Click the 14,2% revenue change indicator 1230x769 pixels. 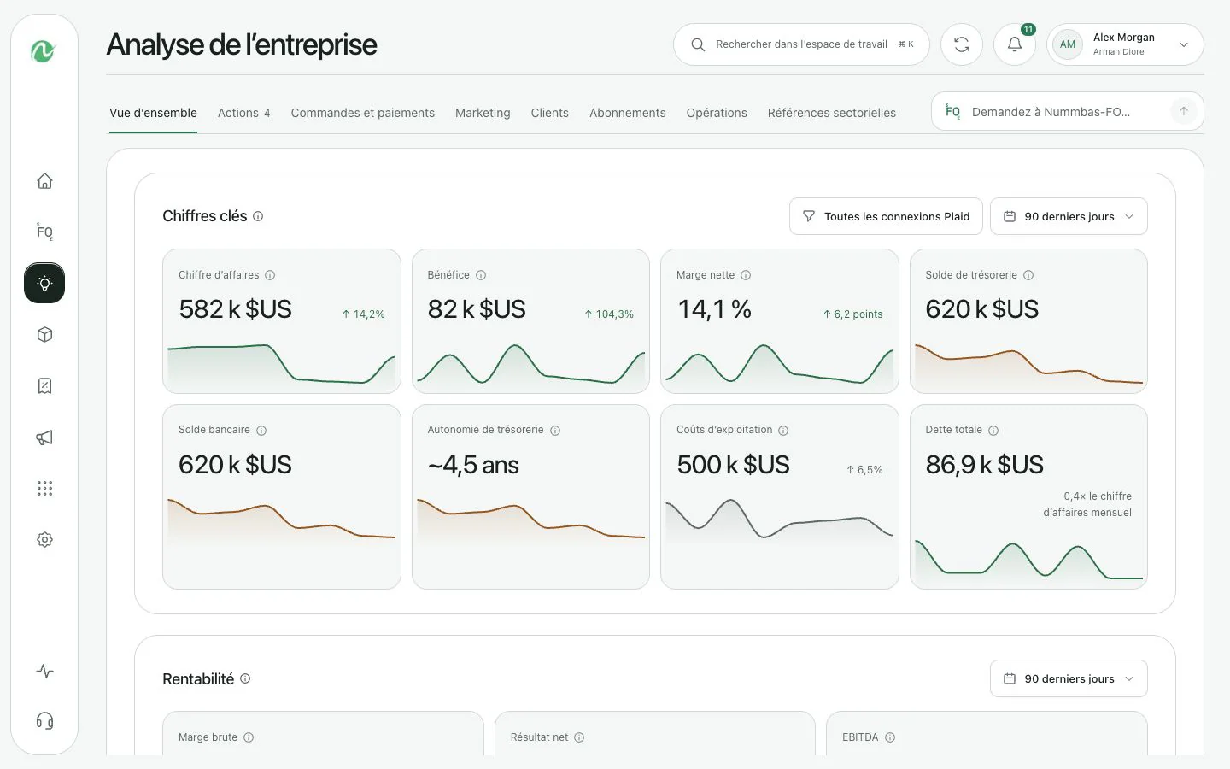363,314
